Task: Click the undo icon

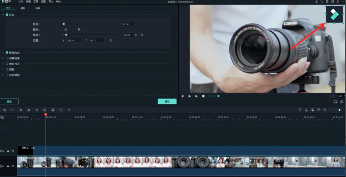Action: click(x=5, y=110)
